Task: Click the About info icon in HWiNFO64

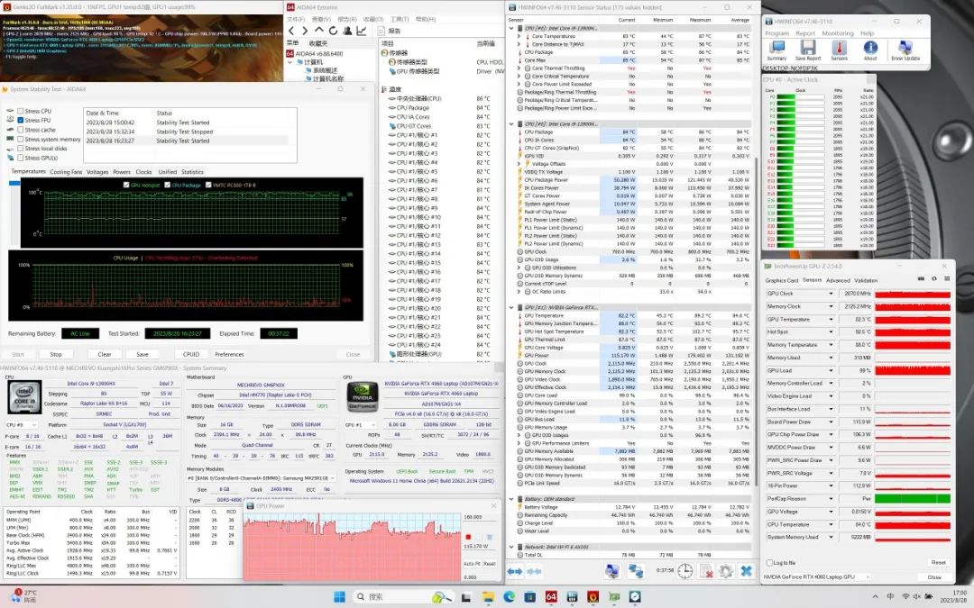Action: pyautogui.click(x=869, y=48)
